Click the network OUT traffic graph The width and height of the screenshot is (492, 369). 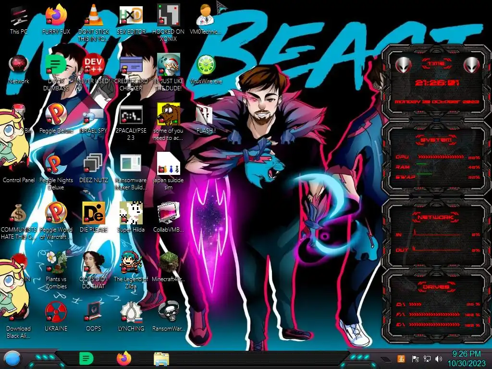point(437,249)
